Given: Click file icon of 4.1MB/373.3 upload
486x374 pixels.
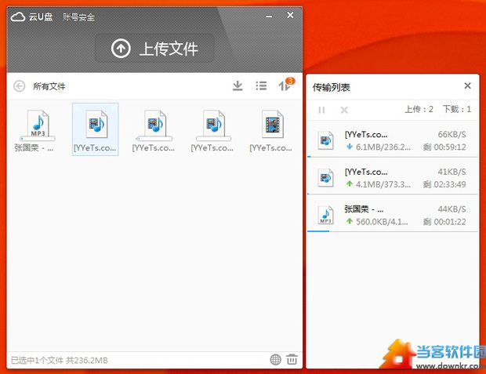Looking at the screenshot, I should coord(325,178).
